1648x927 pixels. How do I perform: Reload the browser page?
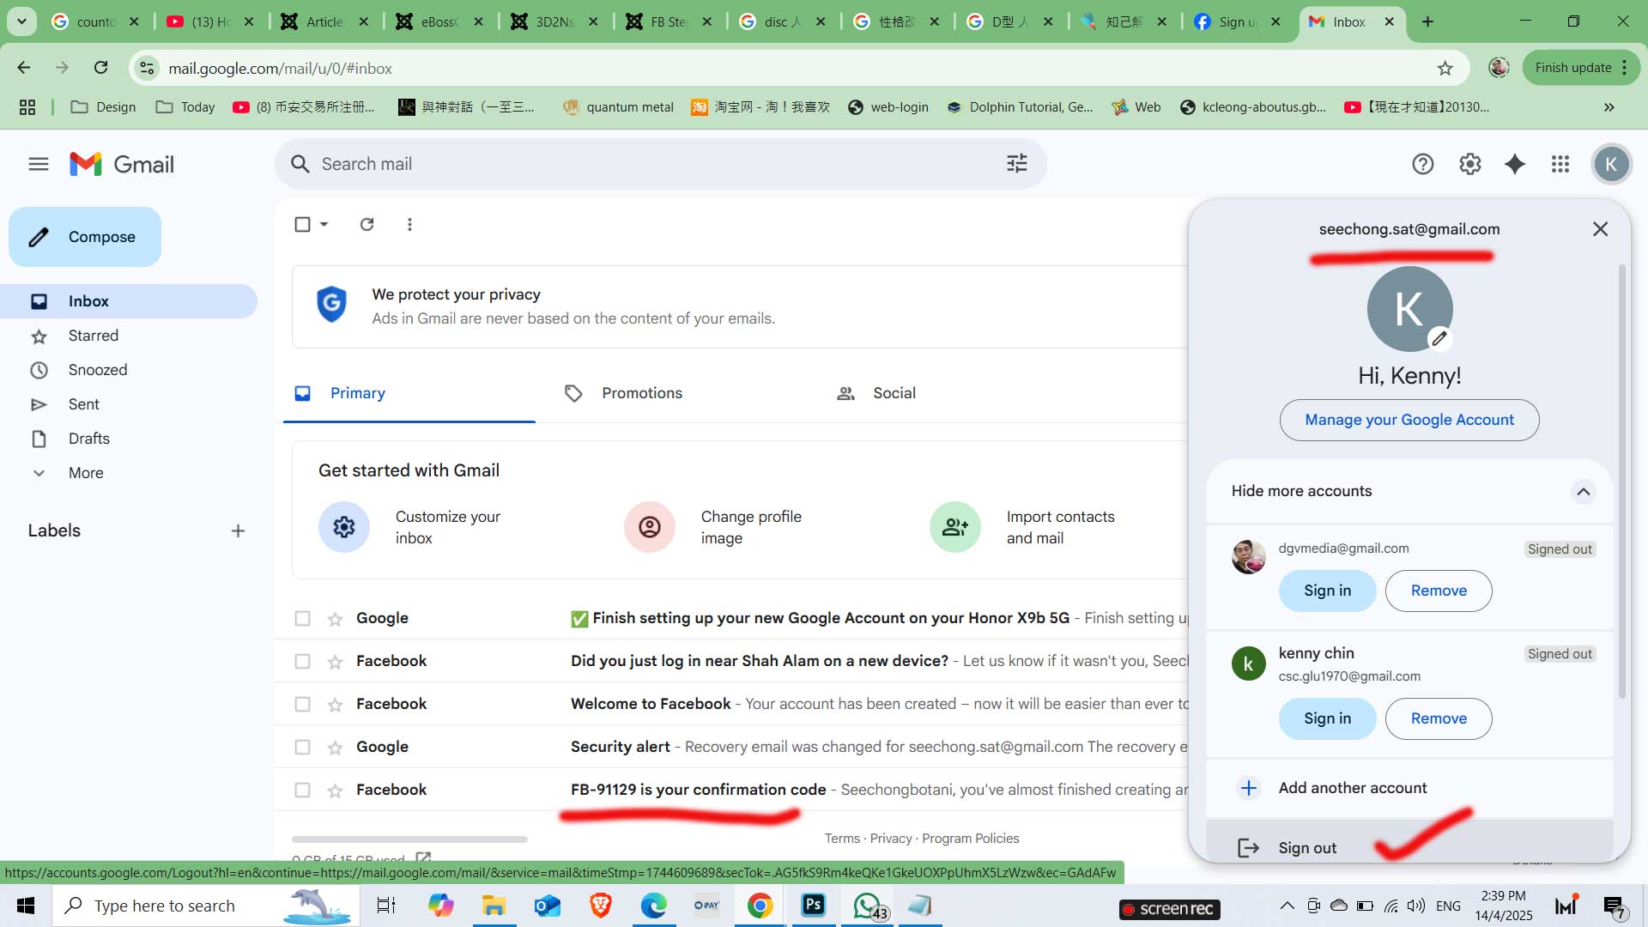pos(100,68)
